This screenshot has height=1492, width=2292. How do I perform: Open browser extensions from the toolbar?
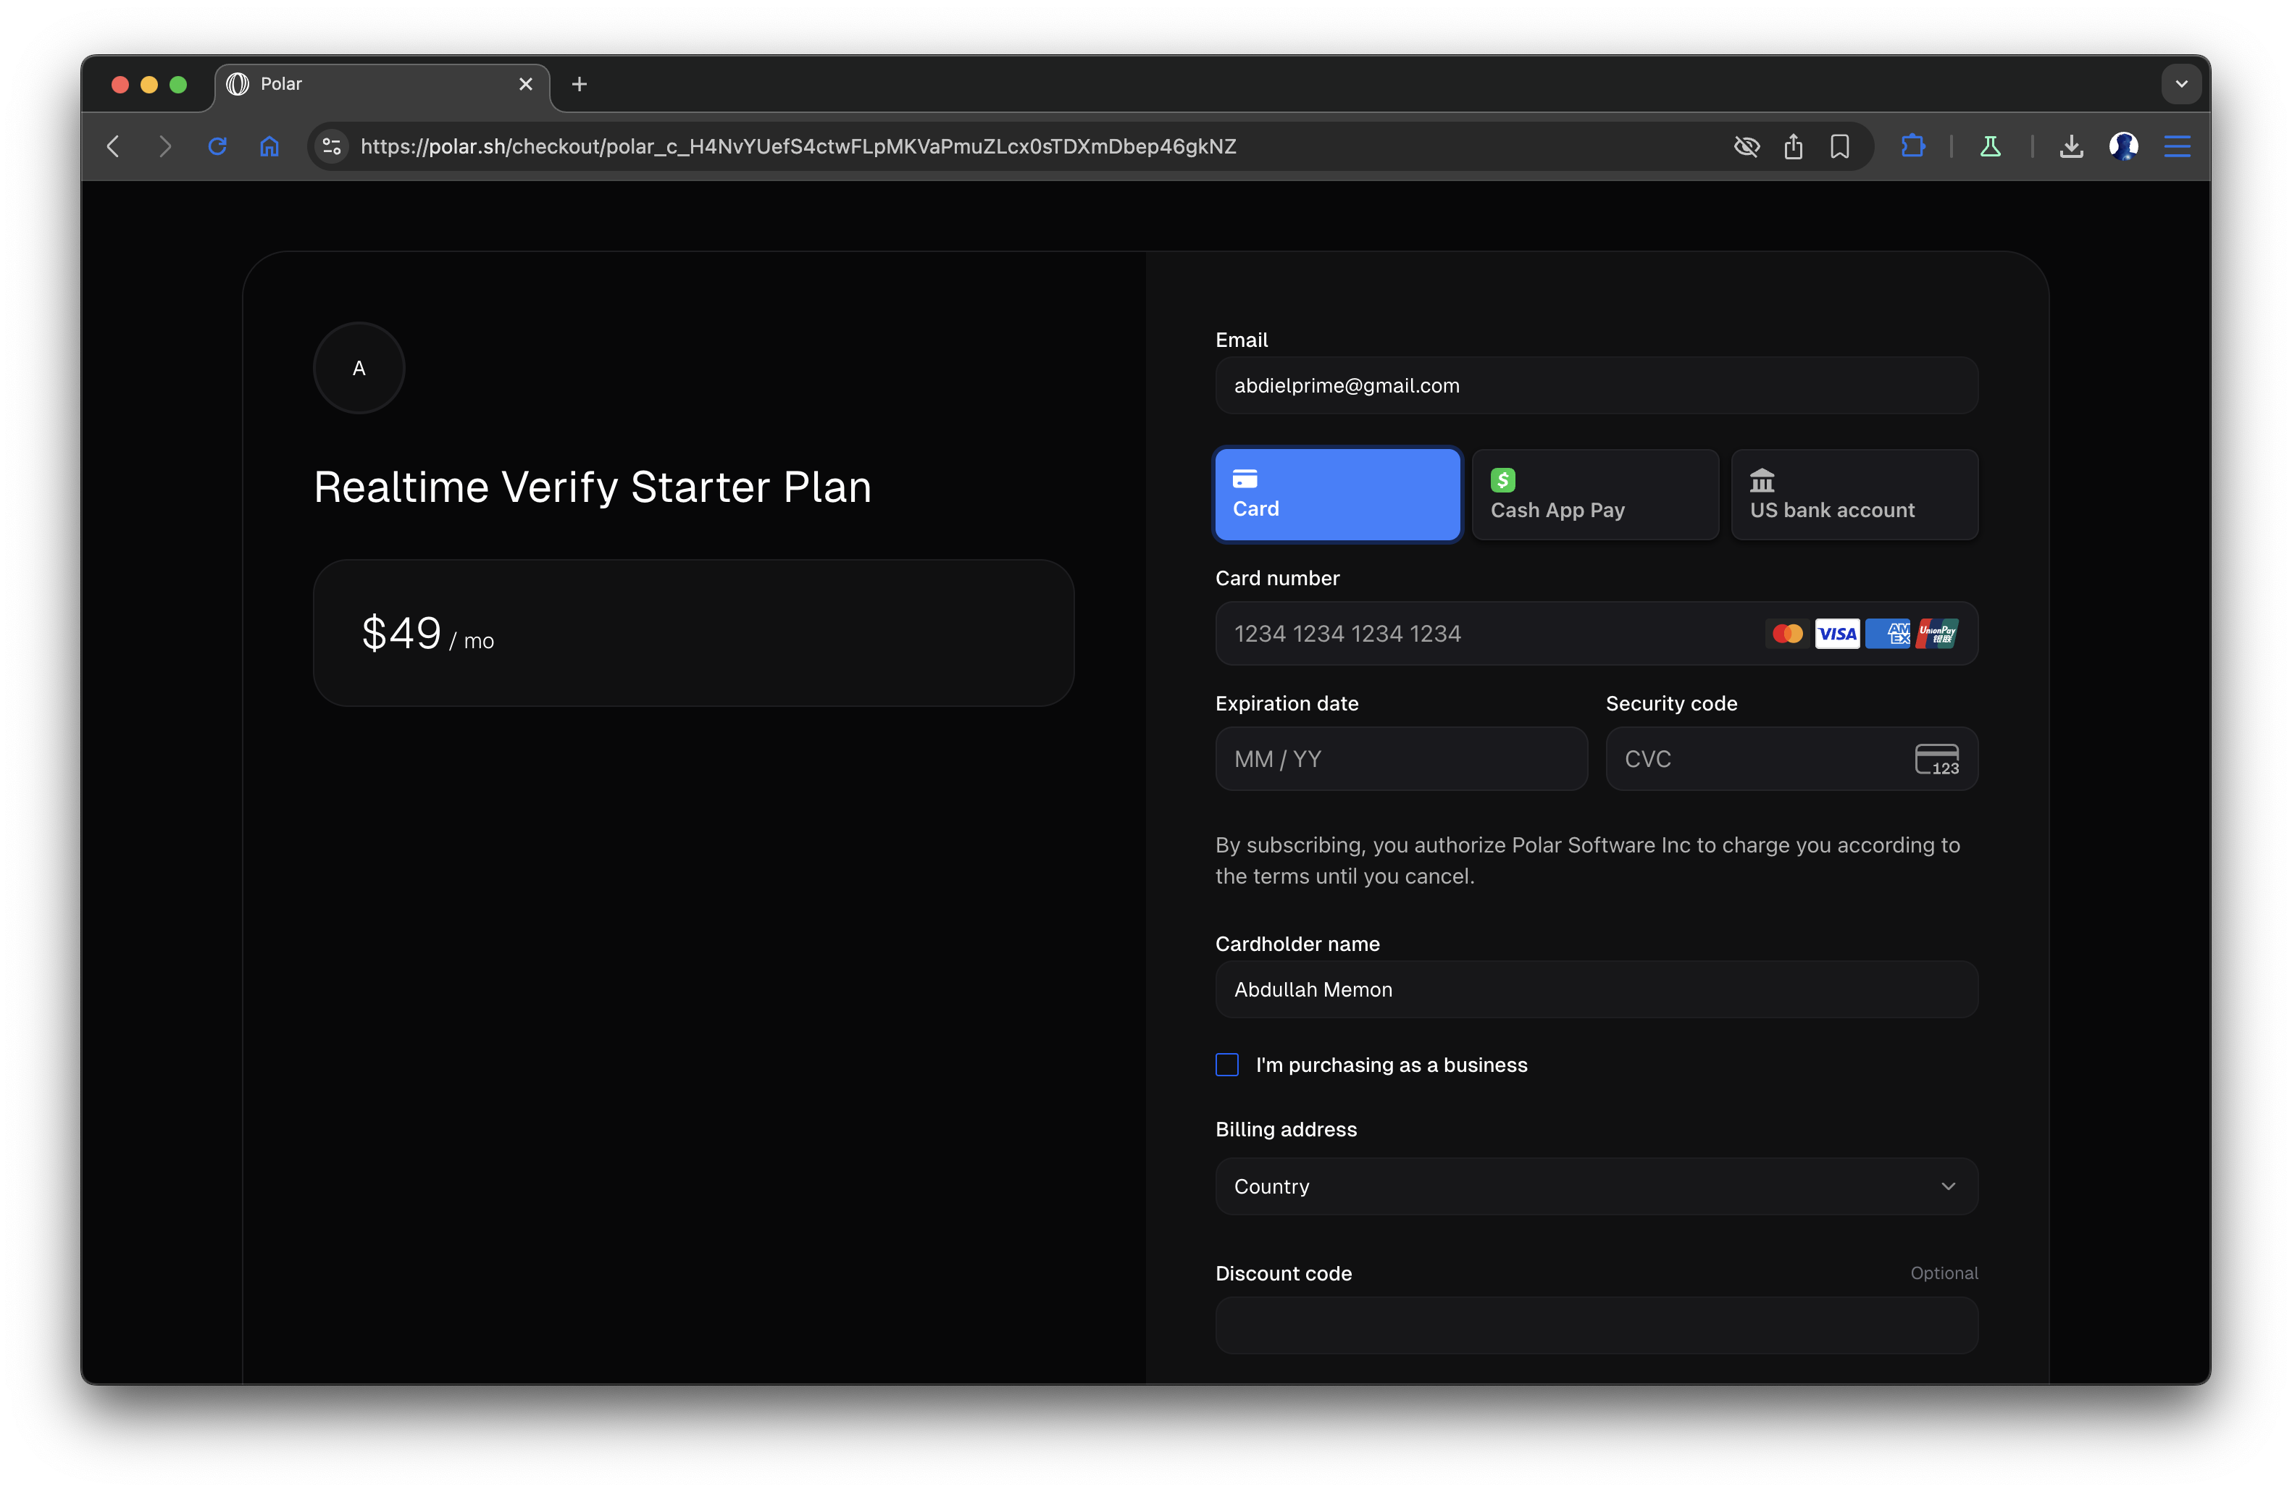(x=1912, y=146)
